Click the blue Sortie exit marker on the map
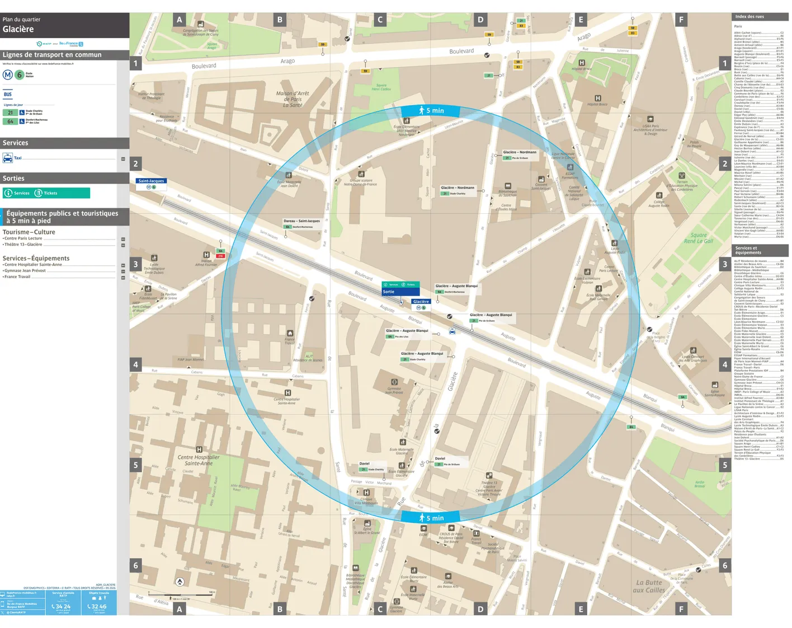This screenshot has width=792, height=628. [x=400, y=292]
